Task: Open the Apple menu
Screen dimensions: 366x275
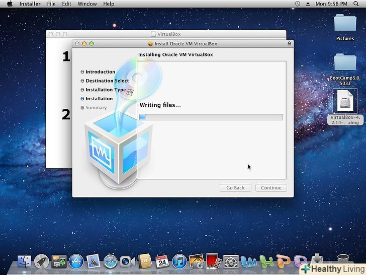Action: click(x=10, y=4)
